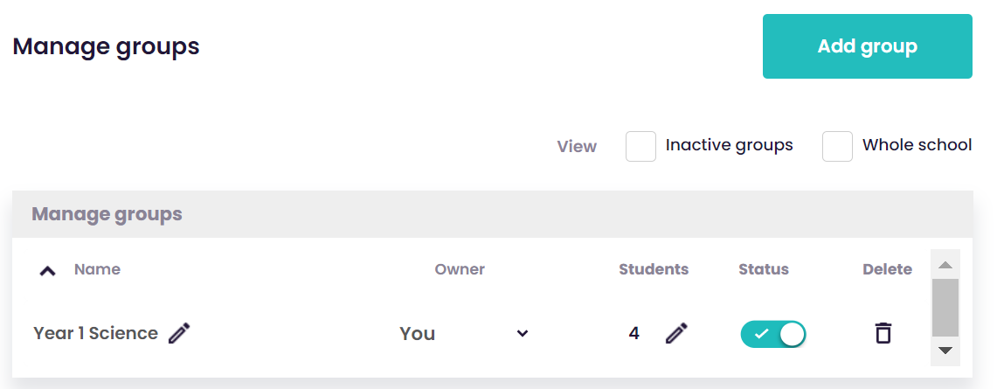Toggle the Year 1 Science status switch
Screen dimensions: 997x389
773,334
